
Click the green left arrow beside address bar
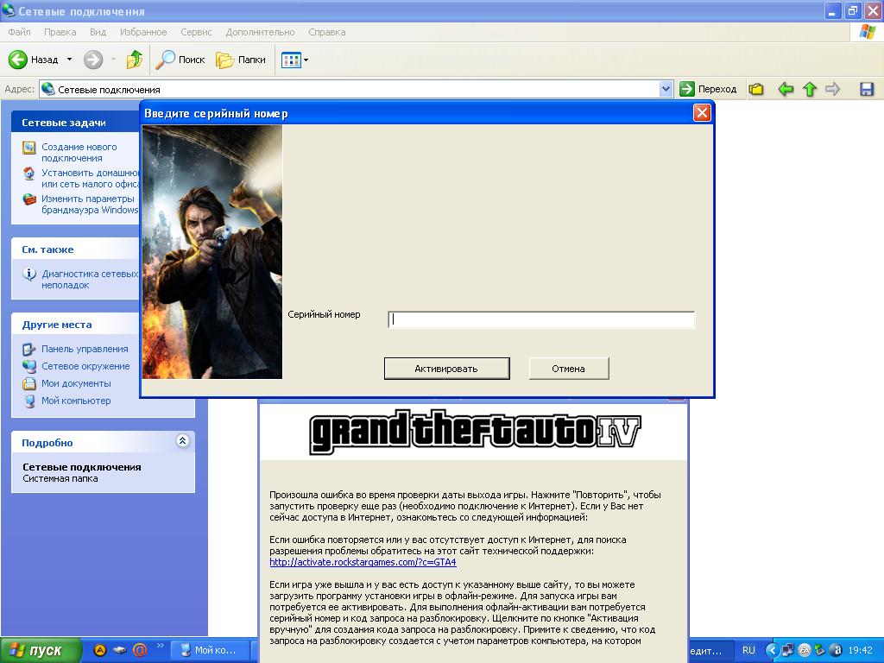pyautogui.click(x=786, y=89)
